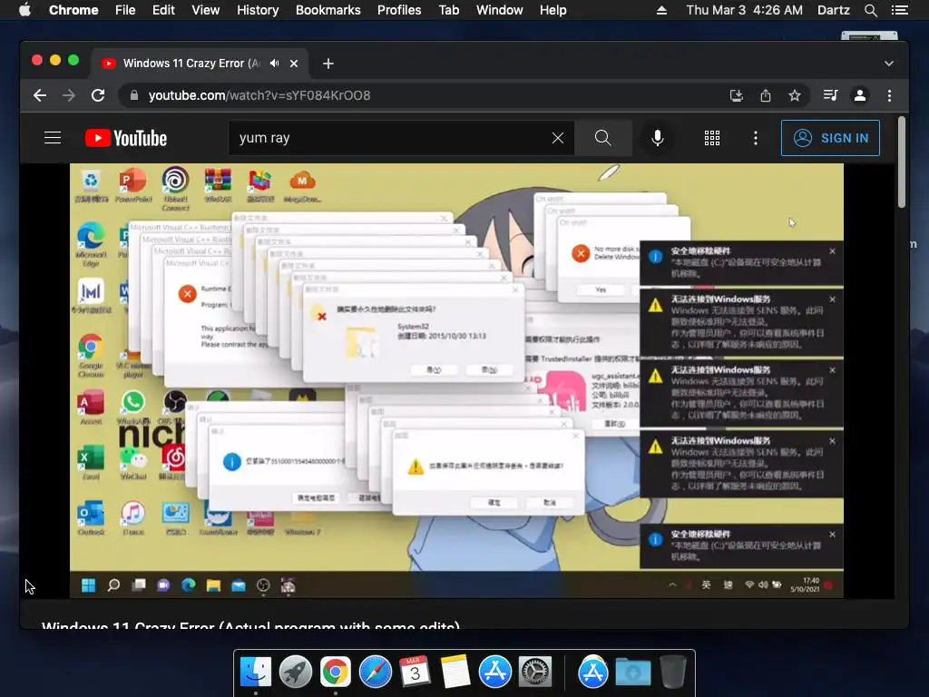Open the File menu

(x=125, y=10)
